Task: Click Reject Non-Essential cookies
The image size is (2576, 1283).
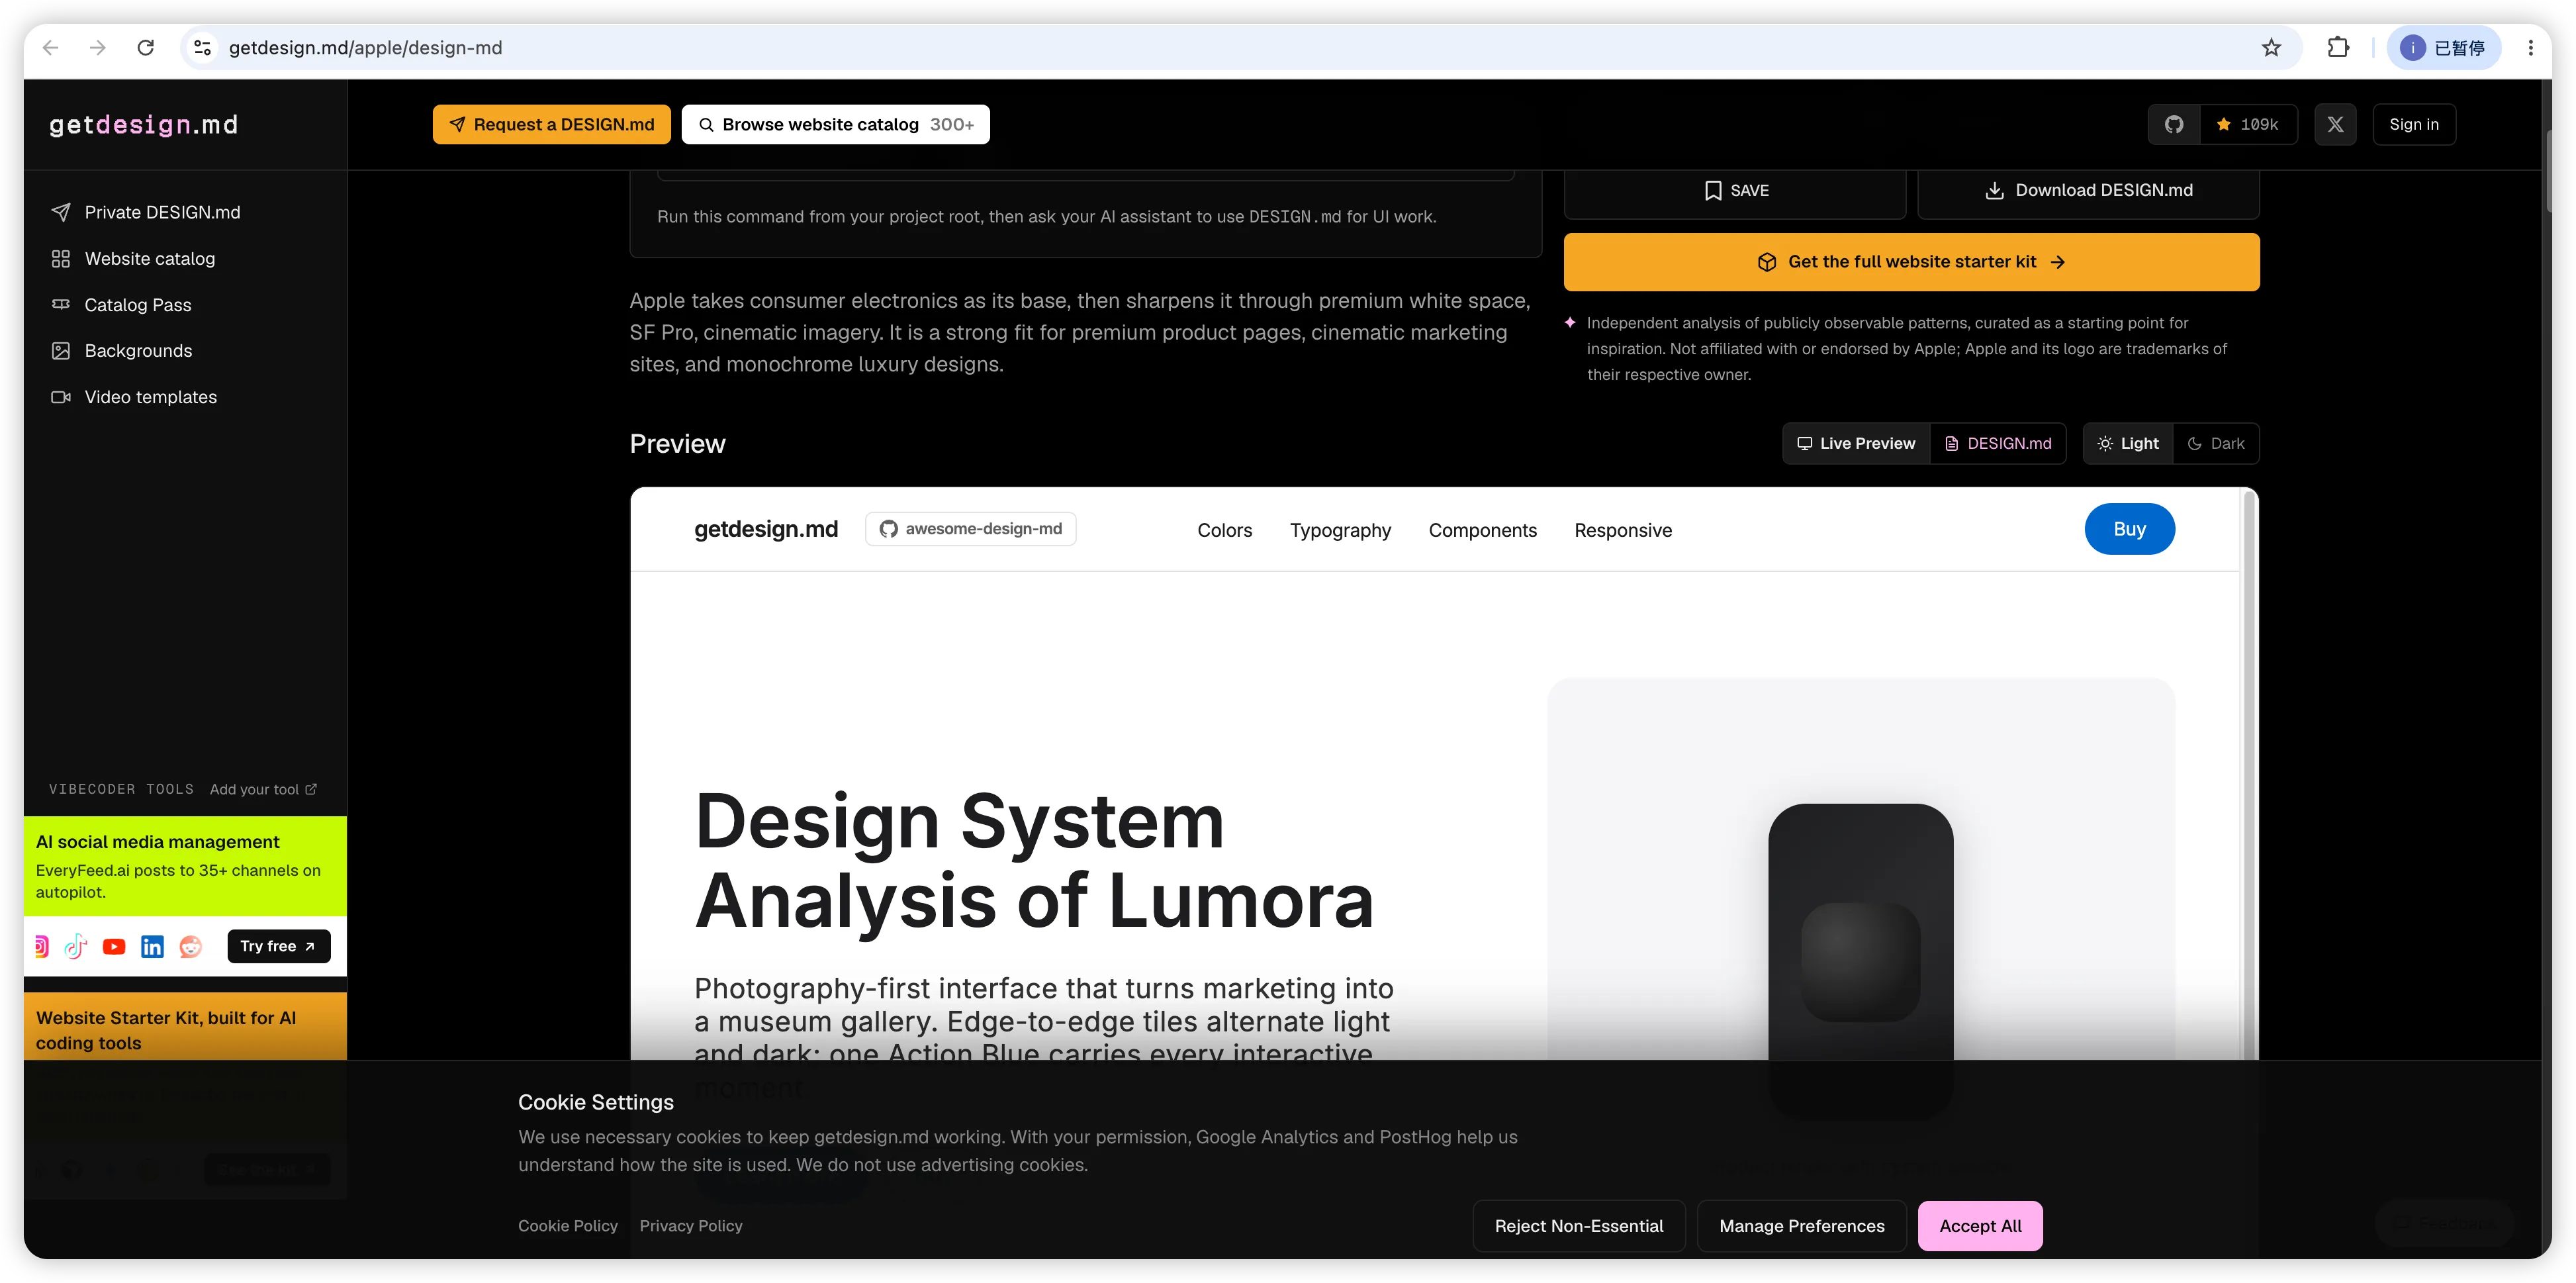Action: coord(1579,1227)
